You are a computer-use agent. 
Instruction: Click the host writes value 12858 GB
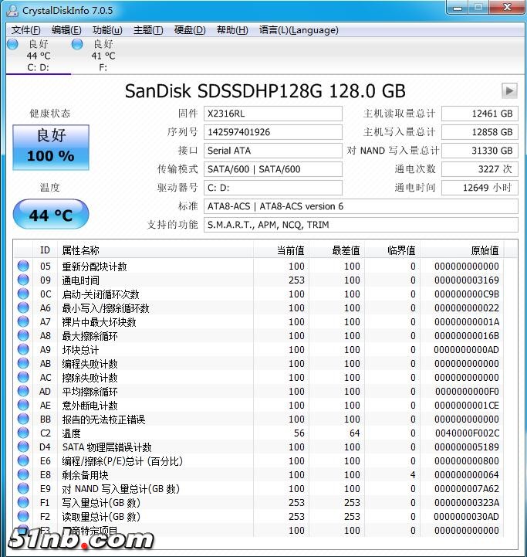(x=480, y=132)
